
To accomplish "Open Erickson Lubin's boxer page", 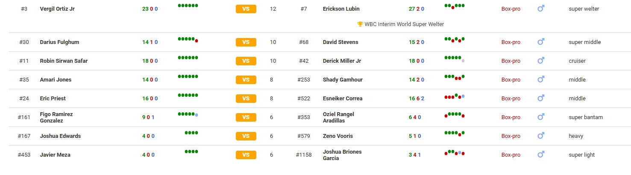I will [341, 9].
